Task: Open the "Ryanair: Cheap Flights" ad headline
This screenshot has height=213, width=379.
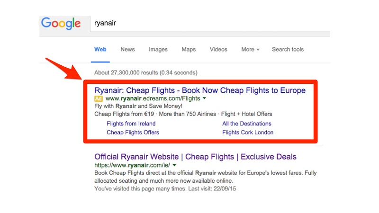Action: (x=200, y=90)
